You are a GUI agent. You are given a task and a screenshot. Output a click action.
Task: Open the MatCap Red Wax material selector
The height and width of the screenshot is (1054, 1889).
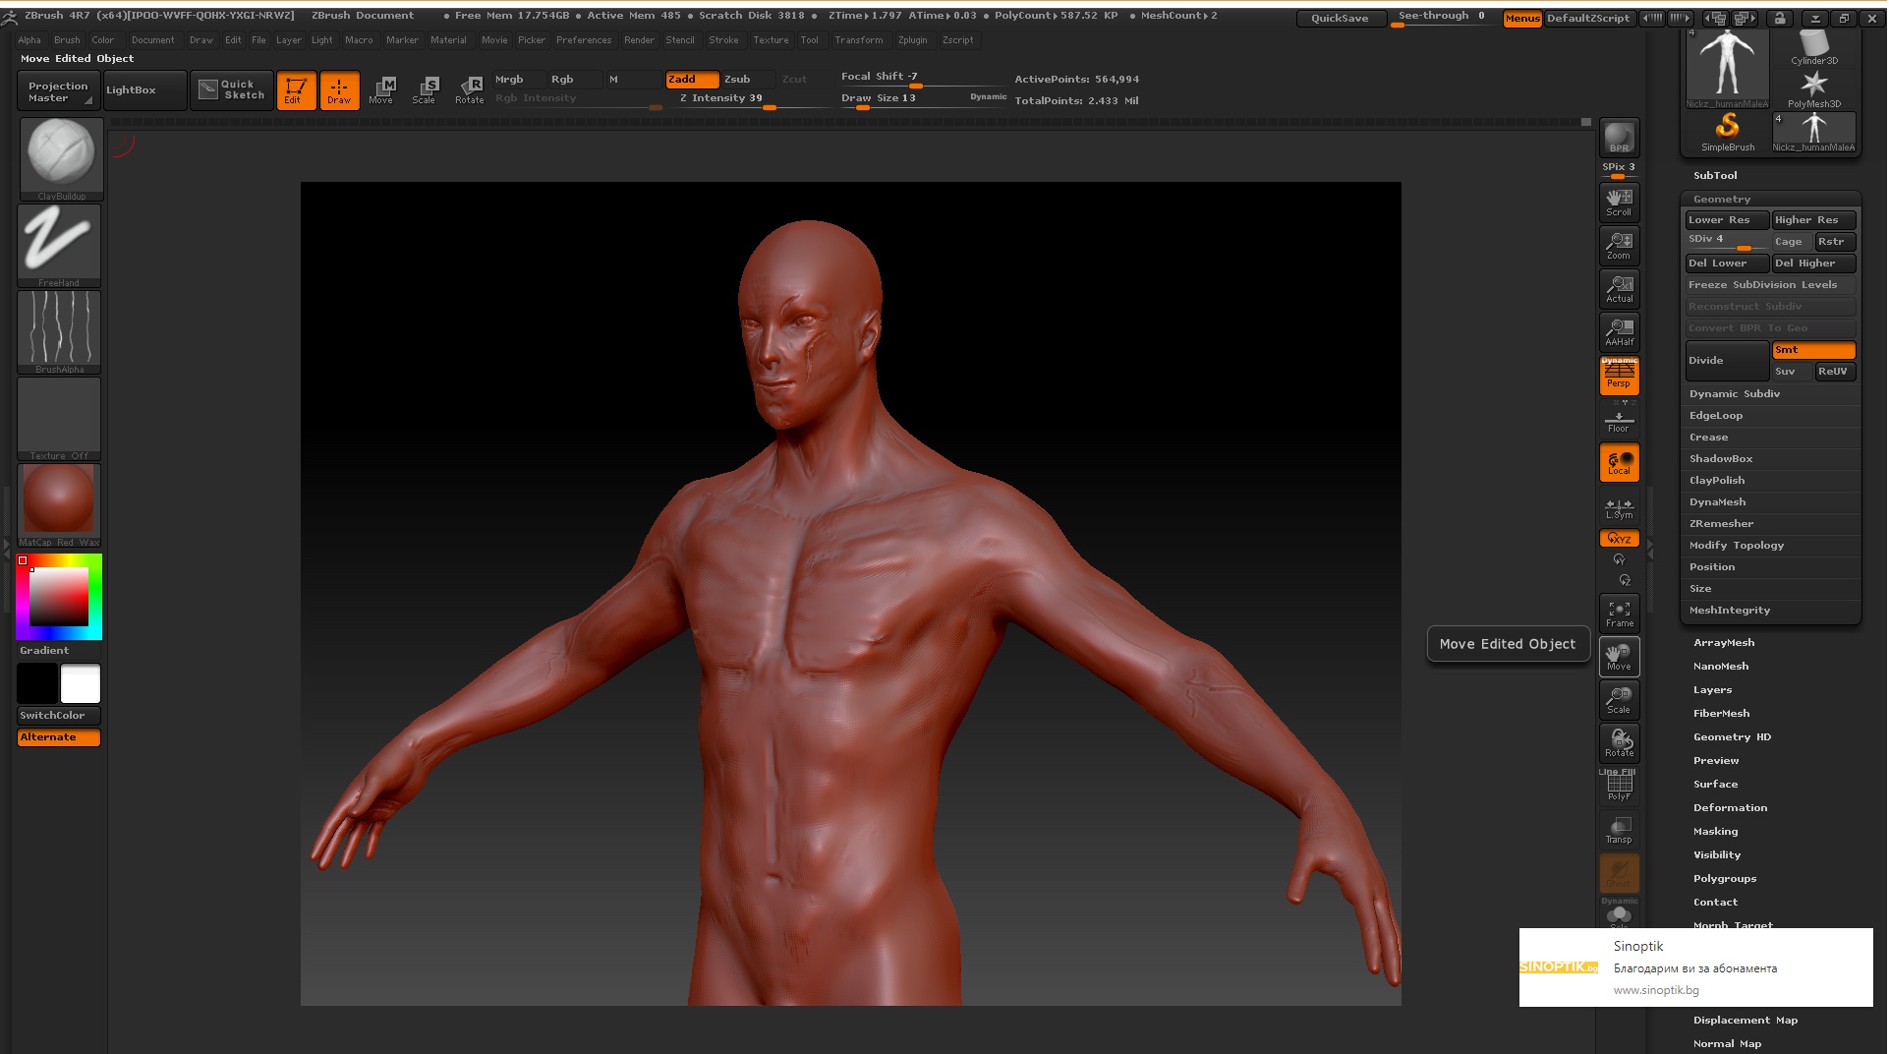(60, 505)
